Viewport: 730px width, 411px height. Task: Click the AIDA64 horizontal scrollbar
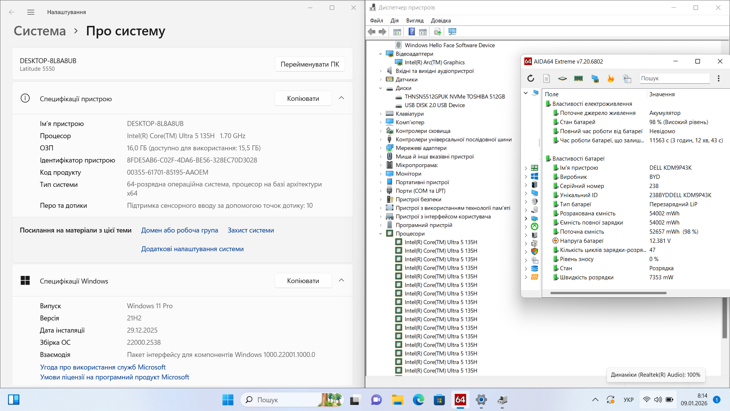pyautogui.click(x=608, y=293)
